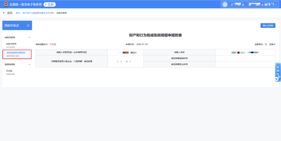Open the 印花税 tax source detail

tap(9, 72)
